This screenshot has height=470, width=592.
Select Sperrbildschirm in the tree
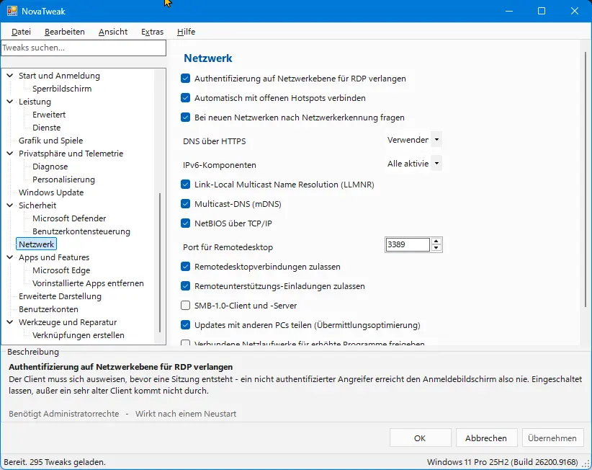(62, 89)
